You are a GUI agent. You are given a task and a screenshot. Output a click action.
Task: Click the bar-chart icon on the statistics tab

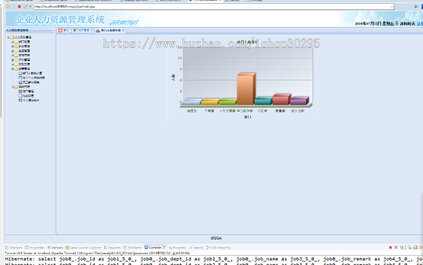click(x=98, y=31)
